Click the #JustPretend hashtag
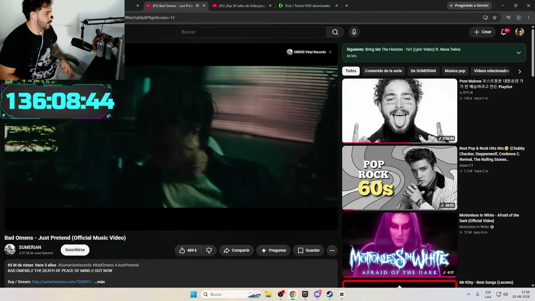Image resolution: width=535 pixels, height=301 pixels. tap(127, 265)
